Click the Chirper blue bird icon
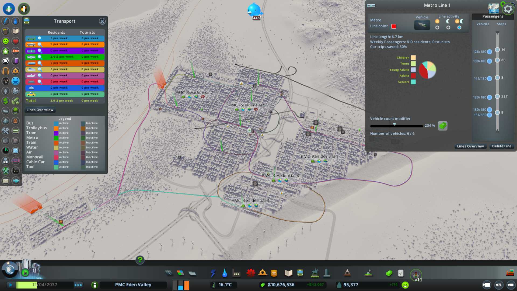 pos(254,10)
